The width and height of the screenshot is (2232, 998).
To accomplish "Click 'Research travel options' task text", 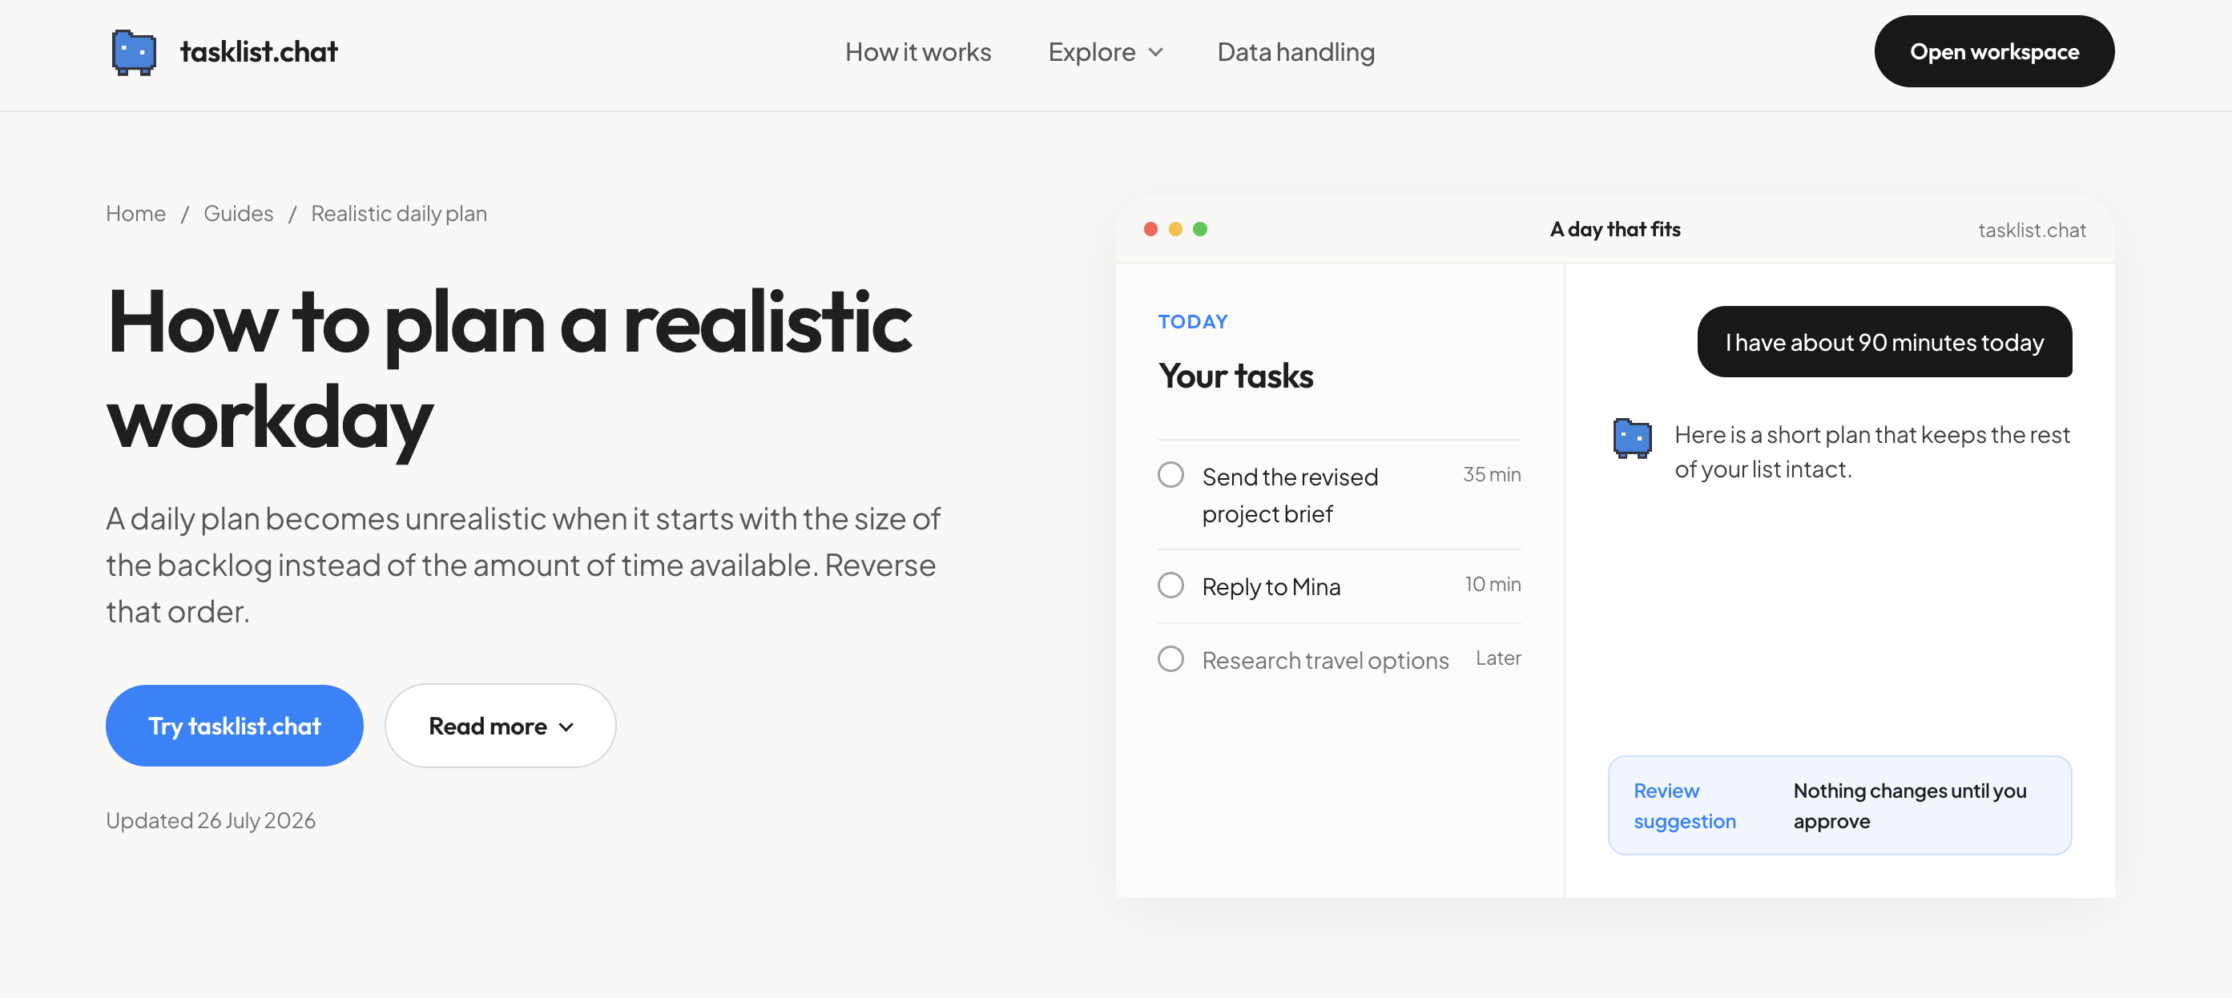I will coord(1325,660).
